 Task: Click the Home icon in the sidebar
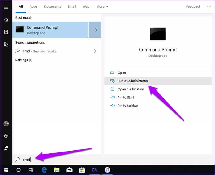(6, 19)
